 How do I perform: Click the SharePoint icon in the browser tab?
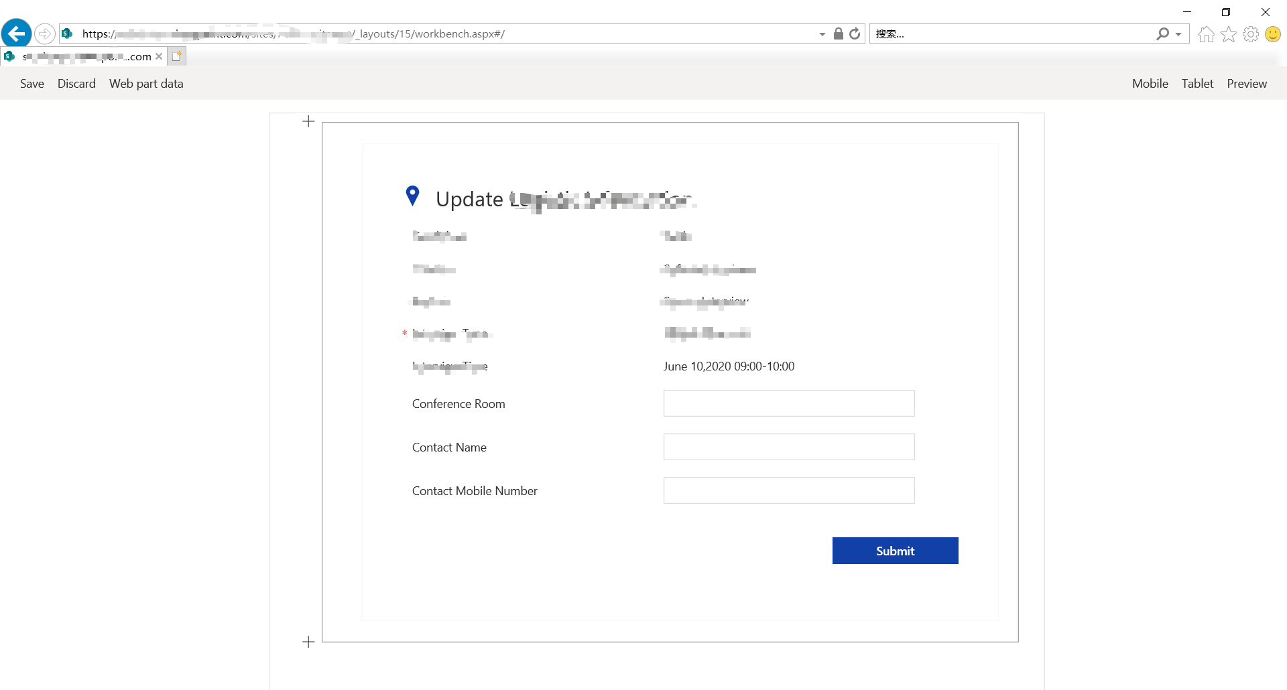[9, 56]
